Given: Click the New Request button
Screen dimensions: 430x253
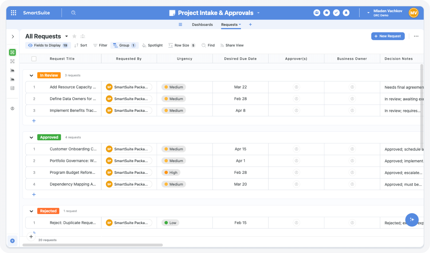Looking at the screenshot, I should pos(388,36).
